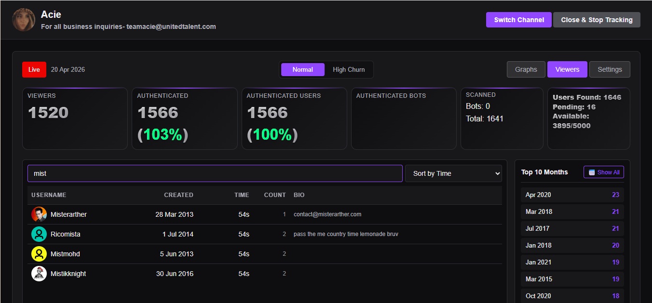
Task: Click created date 5 Jun 2013
Action: click(177, 254)
